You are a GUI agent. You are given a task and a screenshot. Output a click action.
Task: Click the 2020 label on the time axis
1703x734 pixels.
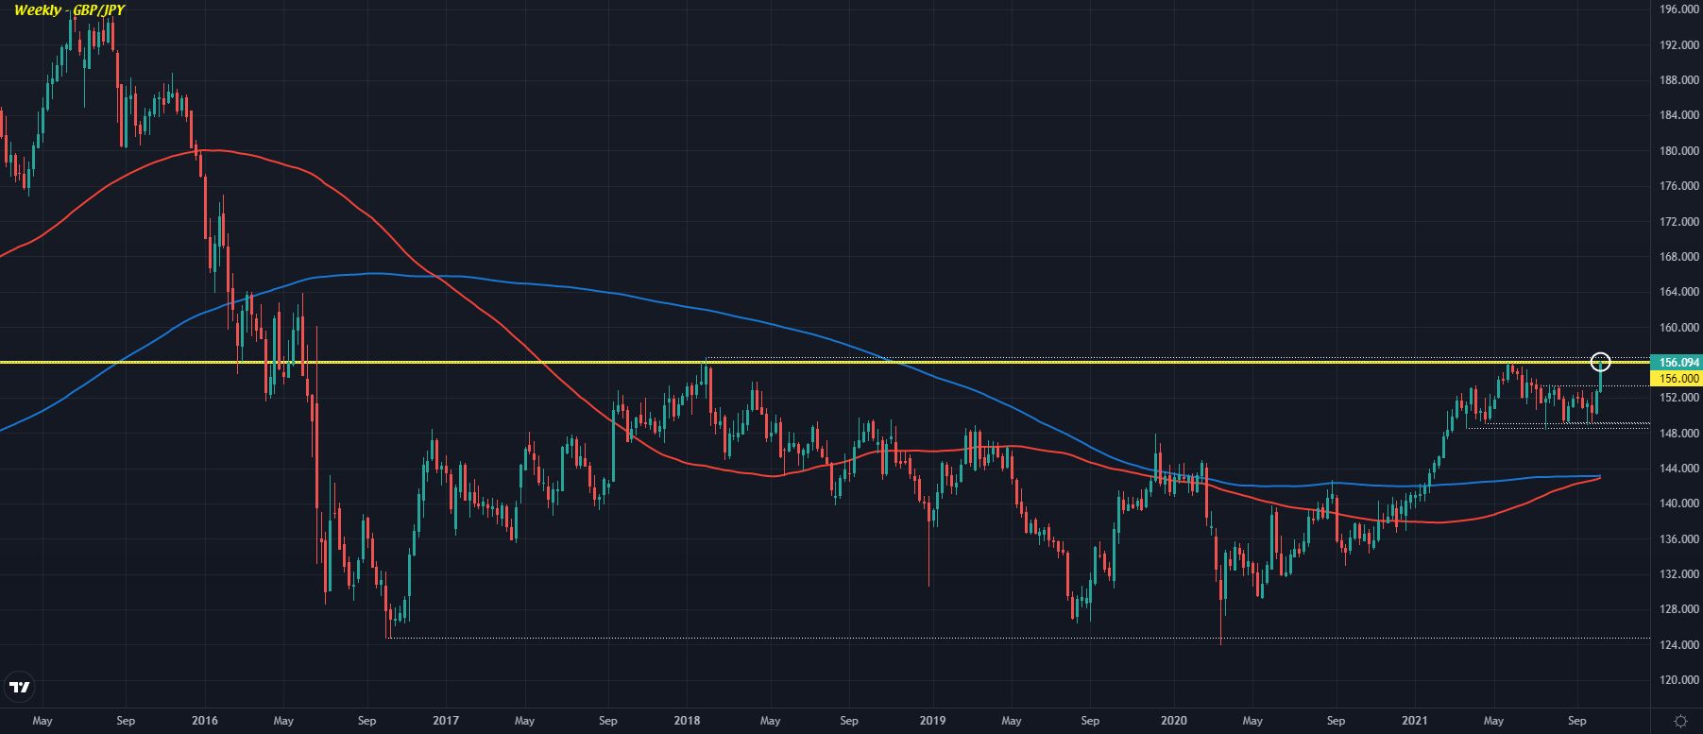click(x=1174, y=721)
